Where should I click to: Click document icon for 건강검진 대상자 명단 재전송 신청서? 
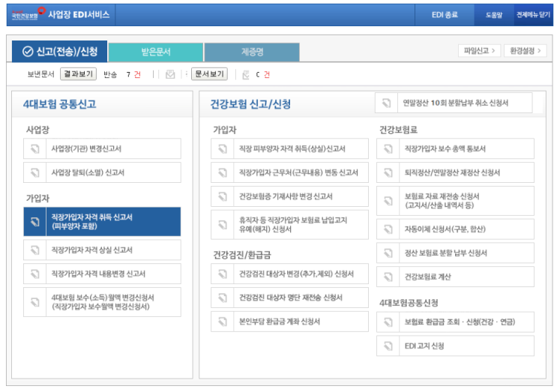223,298
